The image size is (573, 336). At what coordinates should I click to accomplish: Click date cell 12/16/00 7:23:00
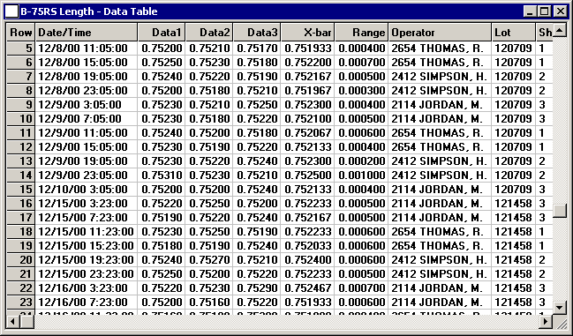(x=87, y=302)
